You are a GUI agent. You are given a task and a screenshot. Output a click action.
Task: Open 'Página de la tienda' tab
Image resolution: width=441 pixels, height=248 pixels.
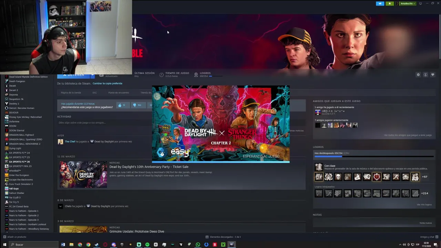pyautogui.click(x=71, y=93)
